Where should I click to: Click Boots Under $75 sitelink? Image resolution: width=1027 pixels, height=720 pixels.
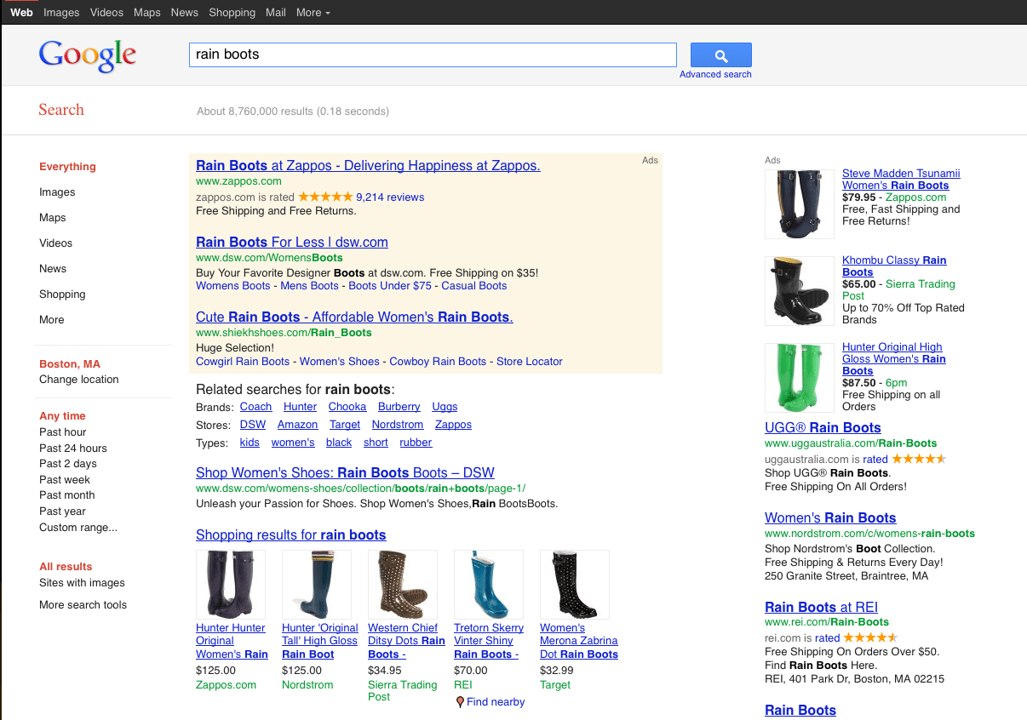click(390, 286)
